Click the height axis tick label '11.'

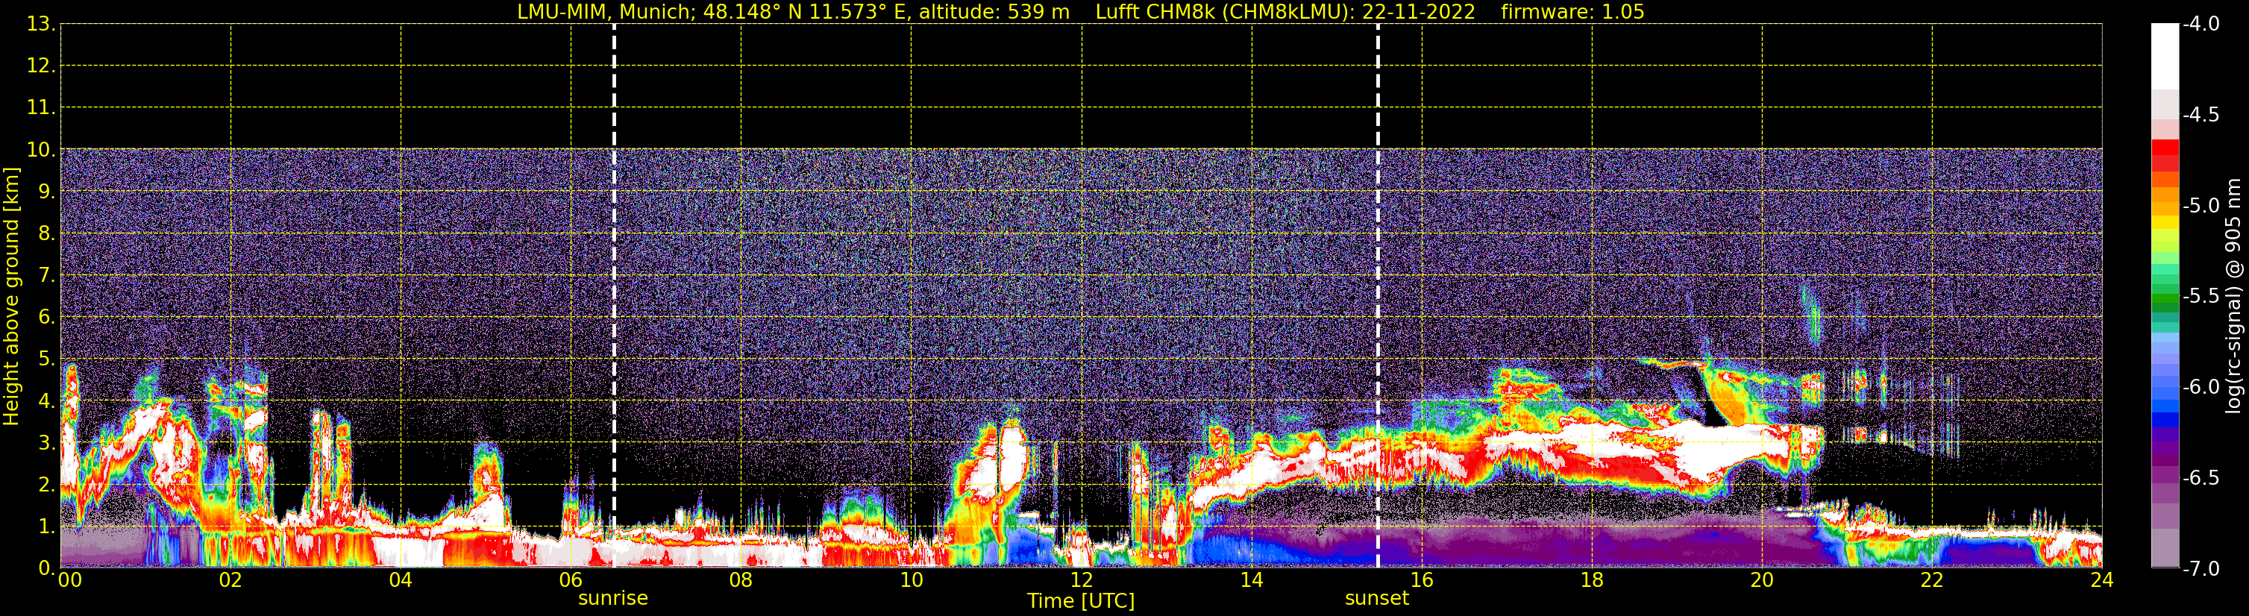click(x=41, y=108)
